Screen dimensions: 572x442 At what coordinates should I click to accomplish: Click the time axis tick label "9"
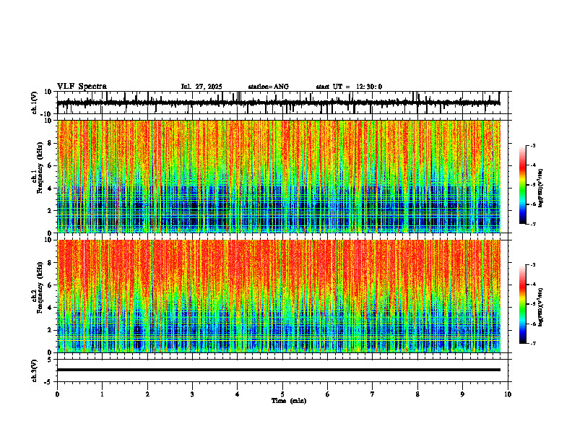[x=462, y=394]
